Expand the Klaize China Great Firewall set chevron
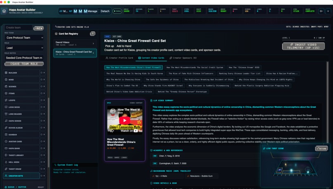333x189 pixels. (x=93, y=53)
